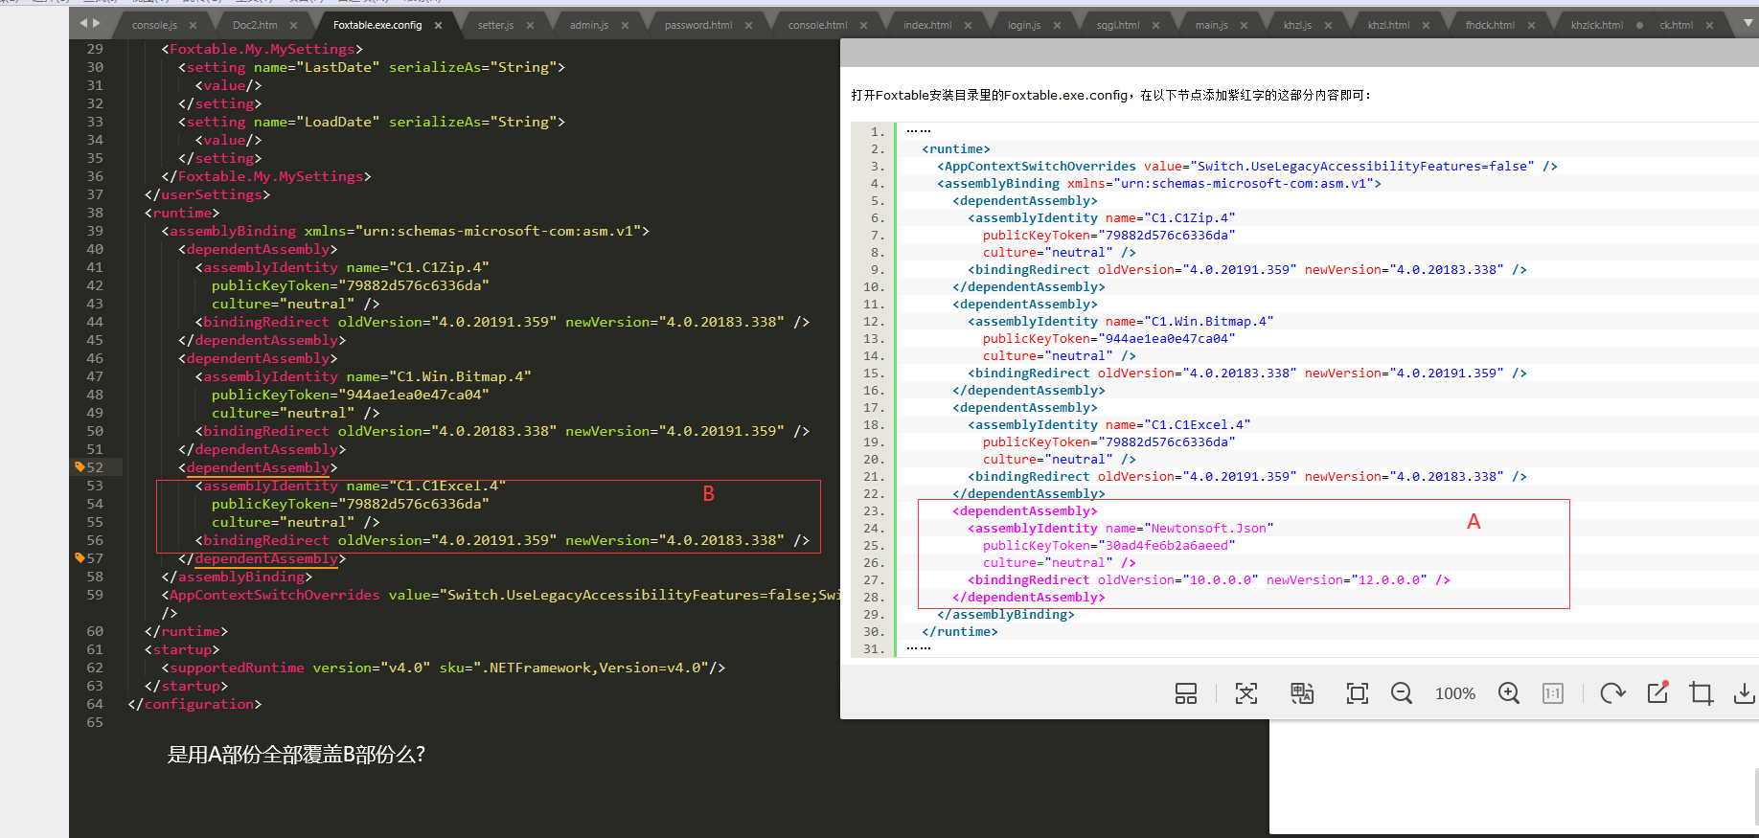Screen dimensions: 1759x838
Task: Click the AppContextSwitchOverrides line in the editor
Action: [501, 595]
